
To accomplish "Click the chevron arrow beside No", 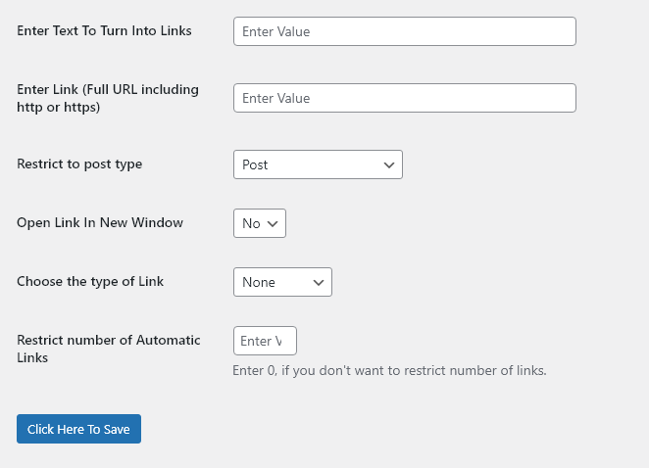I will (273, 223).
